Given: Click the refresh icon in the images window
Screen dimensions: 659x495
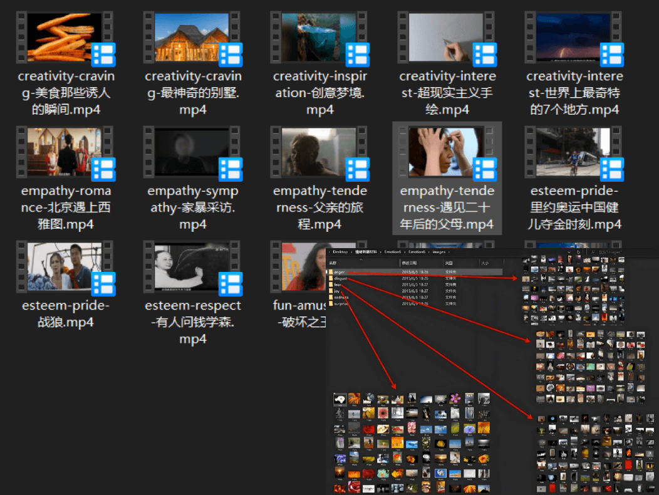Looking at the screenshot, I should pos(578,252).
